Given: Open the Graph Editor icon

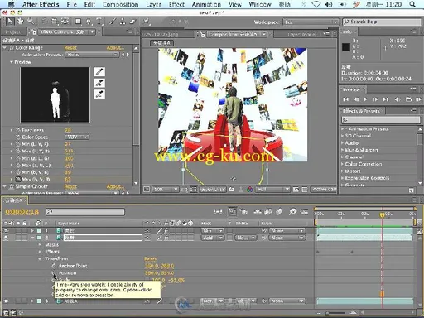Looking at the screenshot, I should pos(304,212).
